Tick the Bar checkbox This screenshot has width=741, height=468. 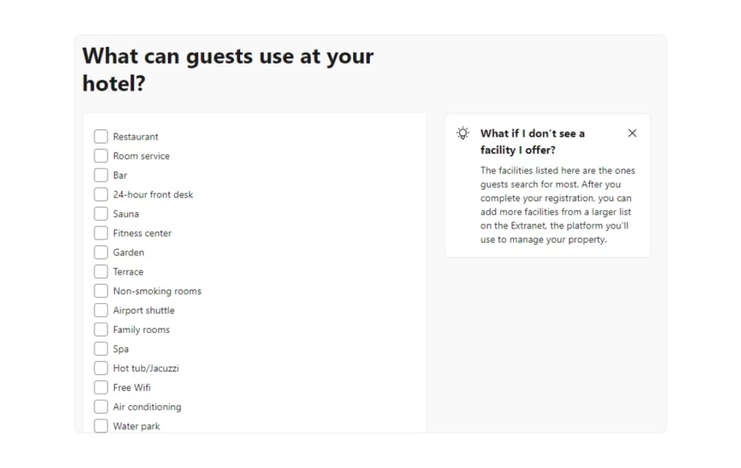(101, 175)
